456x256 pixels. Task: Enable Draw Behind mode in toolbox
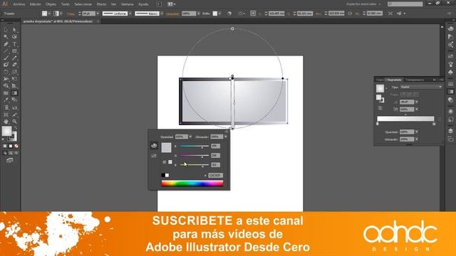coord(11,153)
